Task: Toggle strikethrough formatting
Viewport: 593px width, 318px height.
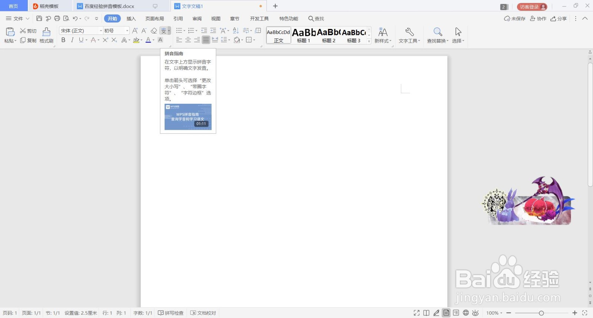Action: tap(93, 40)
